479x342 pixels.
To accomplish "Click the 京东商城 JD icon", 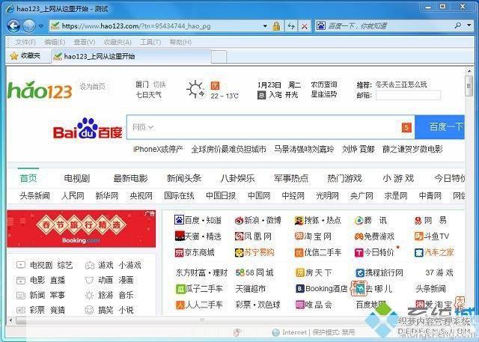I will 179,252.
